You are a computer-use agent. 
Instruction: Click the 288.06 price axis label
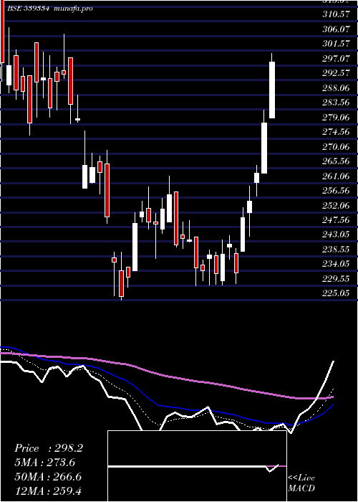pos(336,87)
